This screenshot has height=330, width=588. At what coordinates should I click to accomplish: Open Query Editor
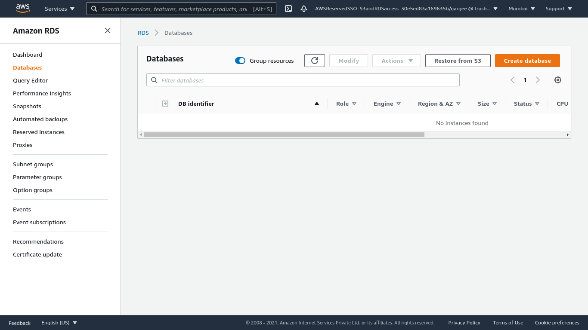30,80
